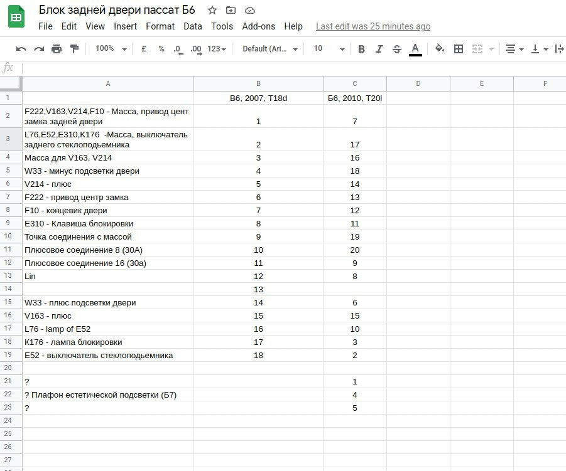Viewport: 566px width, 471px height.
Task: Click the merge cells icon
Action: pos(477,49)
